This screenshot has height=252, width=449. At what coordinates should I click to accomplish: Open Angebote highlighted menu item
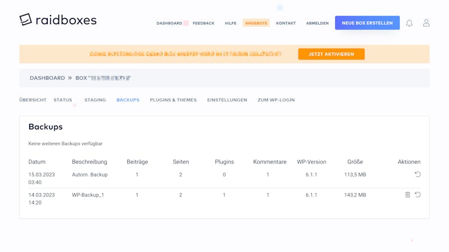pyautogui.click(x=256, y=23)
